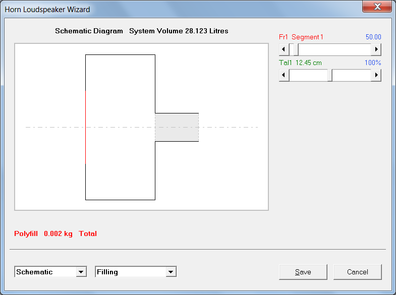The image size is (396, 295).
Task: Click the Fr1 slider track right of thumb
Action: pos(334,49)
